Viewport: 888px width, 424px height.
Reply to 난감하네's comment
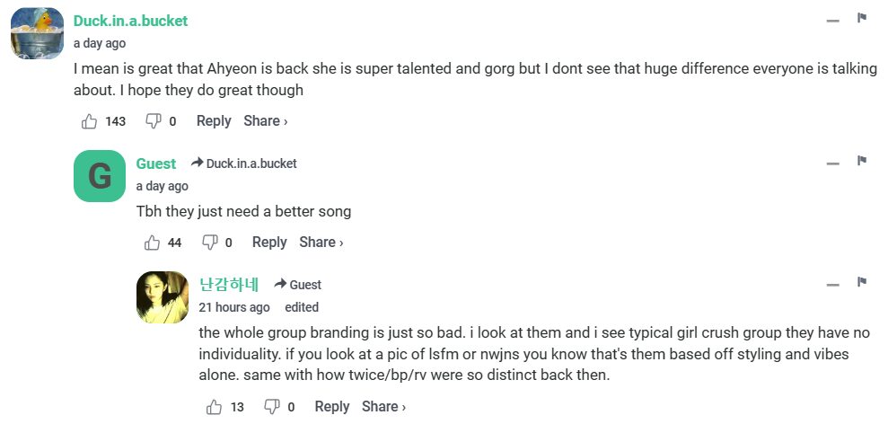[x=332, y=407]
